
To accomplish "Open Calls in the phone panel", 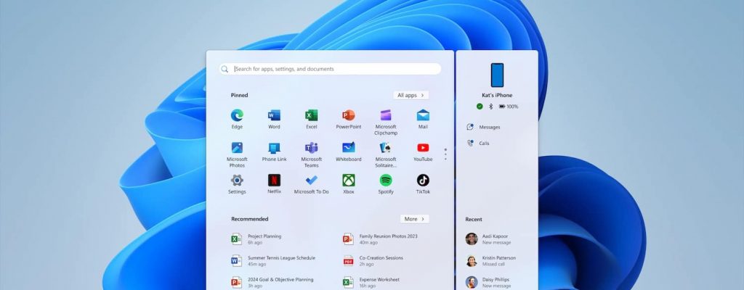I will coord(483,144).
